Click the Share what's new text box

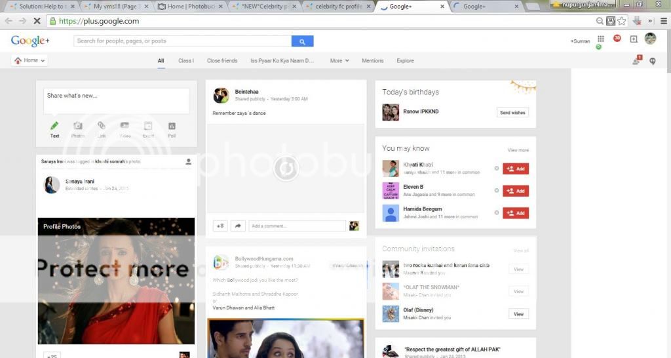(117, 100)
